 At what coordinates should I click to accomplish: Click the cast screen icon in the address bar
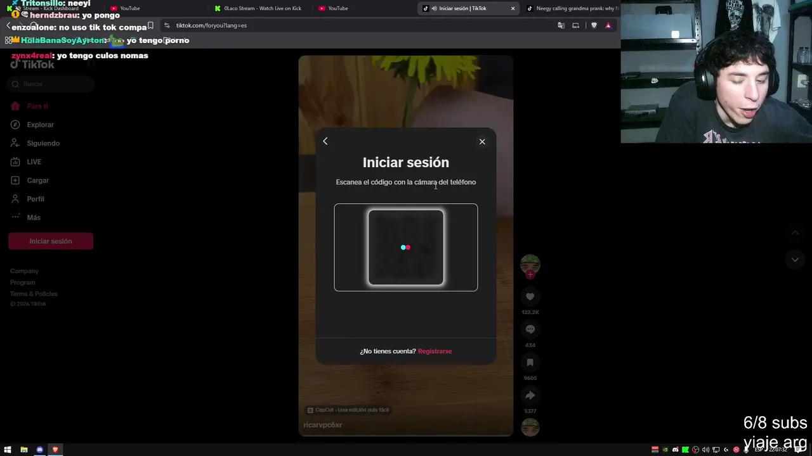(575, 25)
